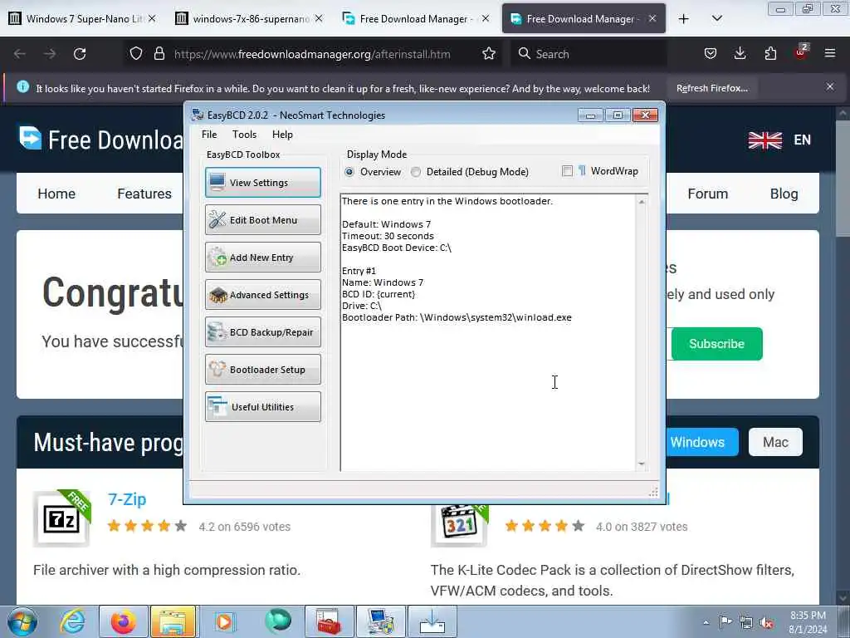
Task: Open Forum link on the website
Action: click(707, 194)
